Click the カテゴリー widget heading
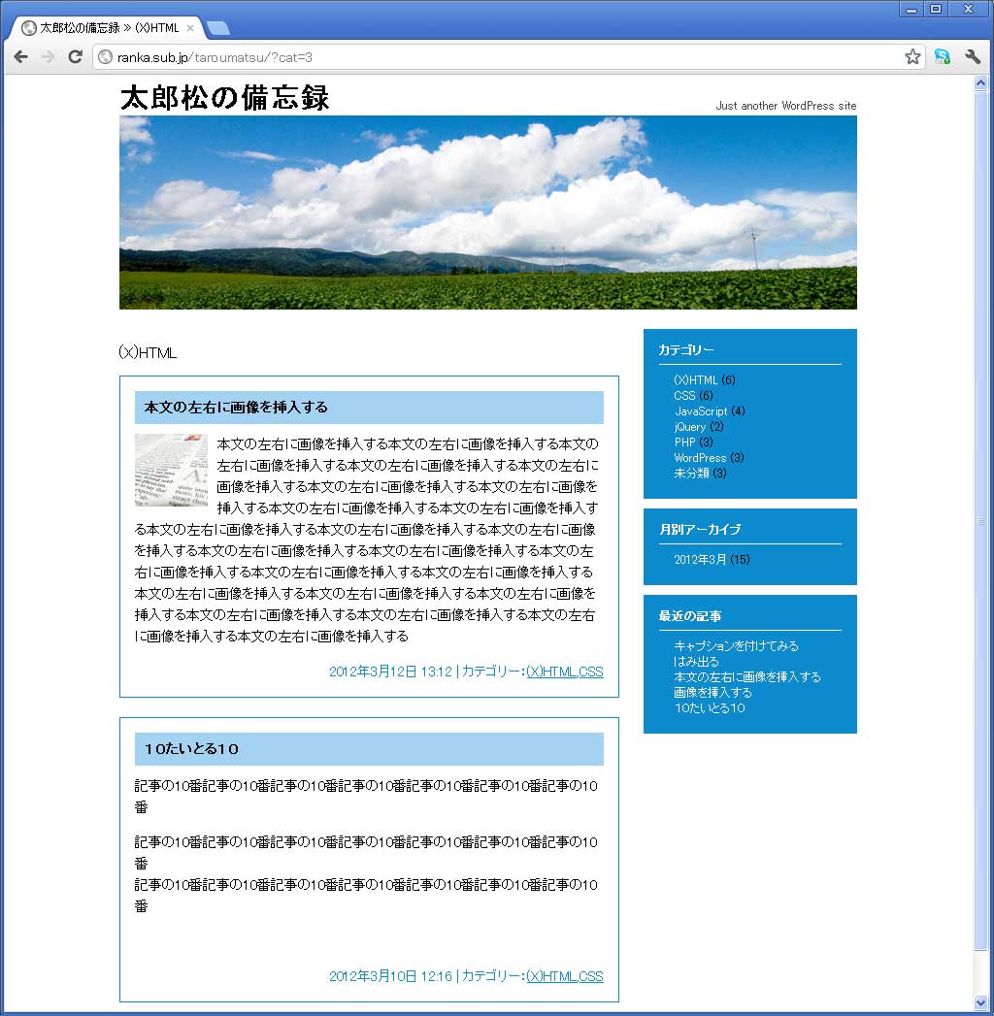 coord(685,350)
